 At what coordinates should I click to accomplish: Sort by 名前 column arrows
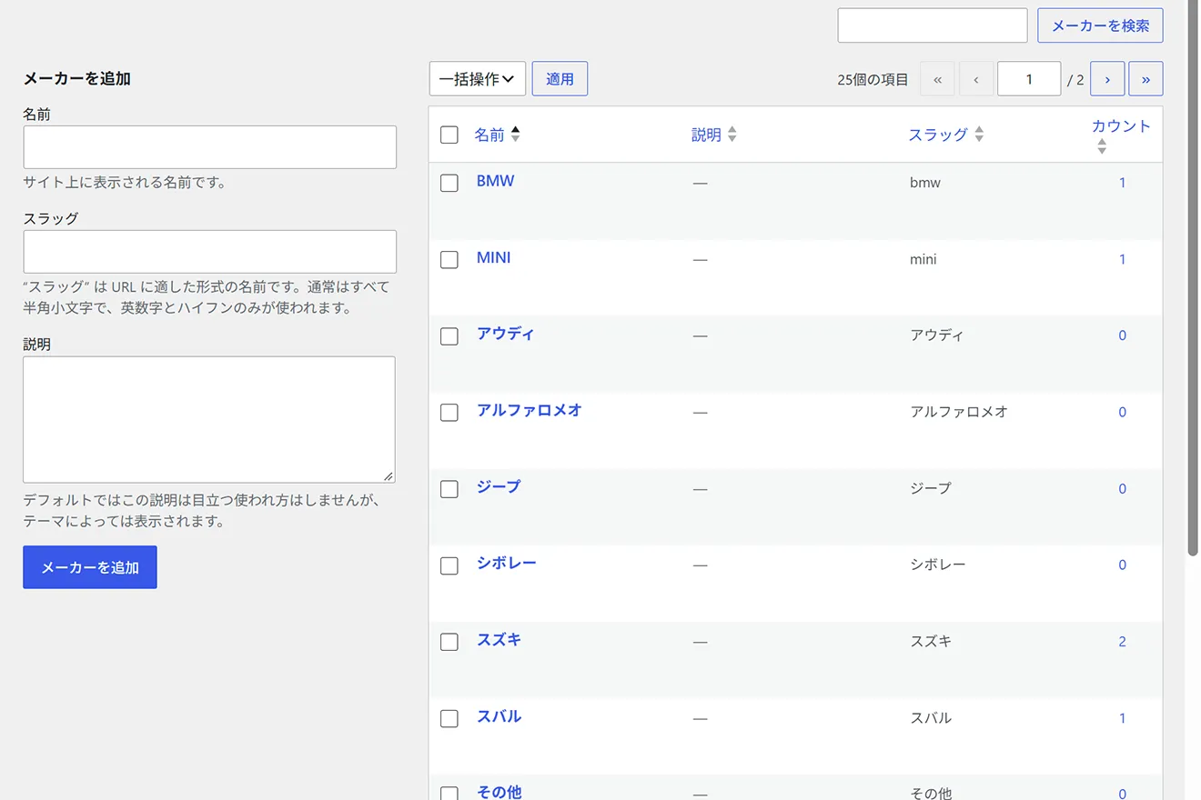[x=515, y=135]
